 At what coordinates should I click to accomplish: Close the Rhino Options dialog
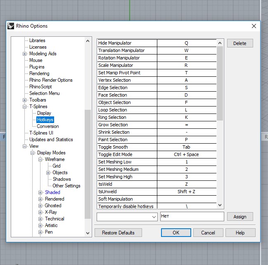(x=254, y=26)
